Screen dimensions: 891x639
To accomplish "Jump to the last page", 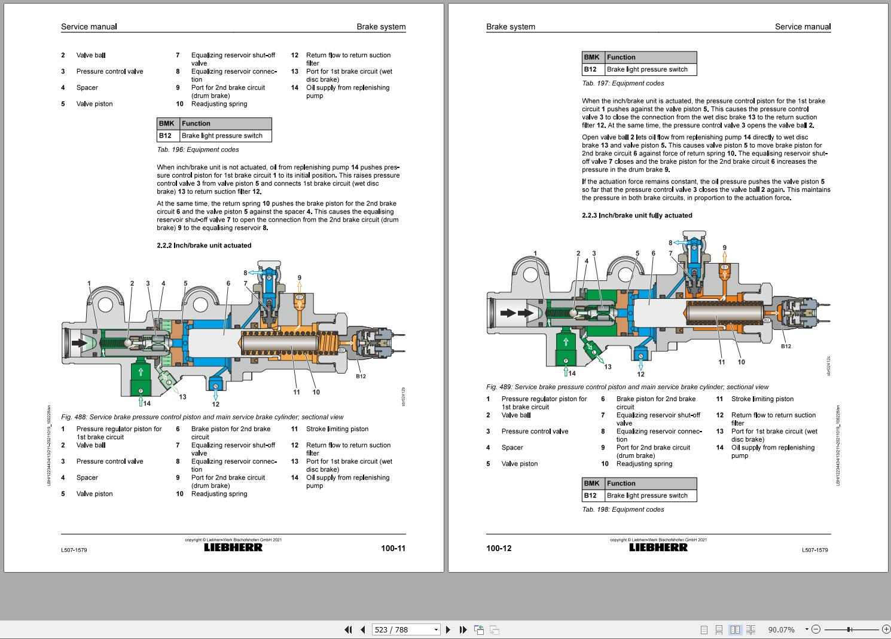I will [463, 629].
